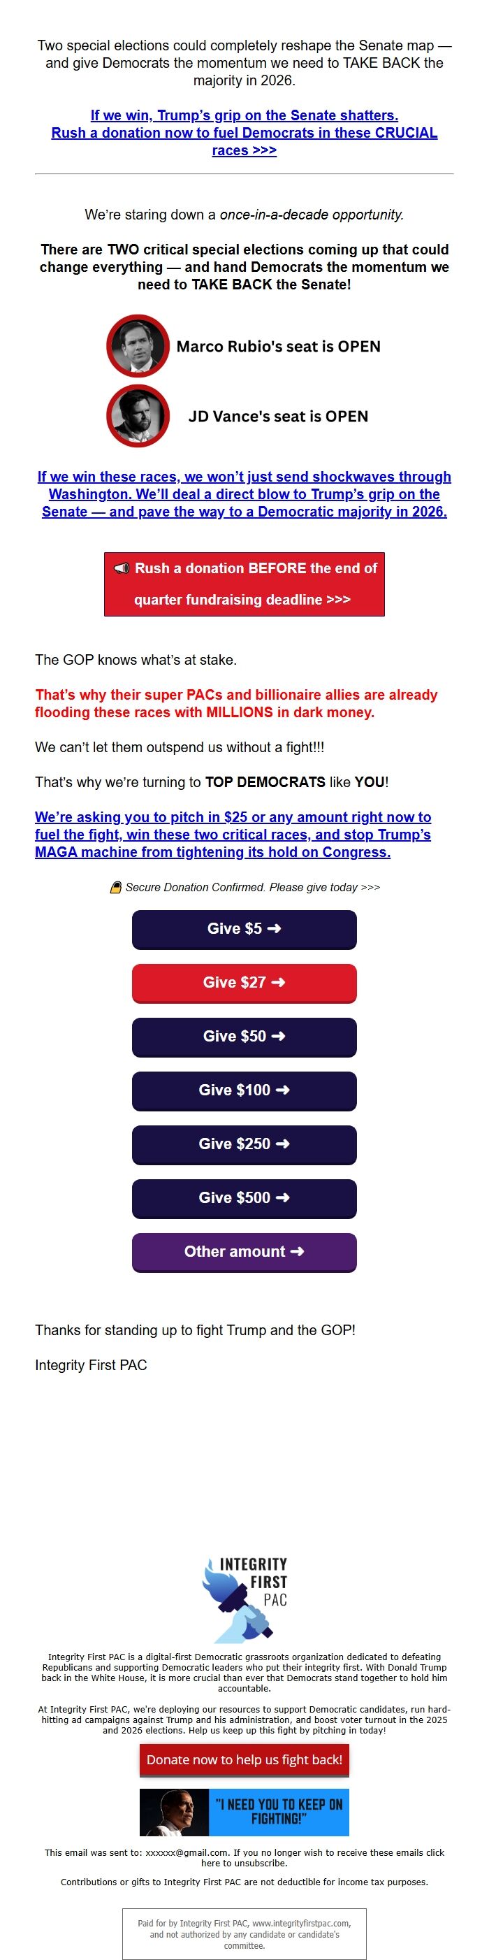489x1960 pixels.
Task: Donate with the Give $250 button
Action: click(x=244, y=1144)
